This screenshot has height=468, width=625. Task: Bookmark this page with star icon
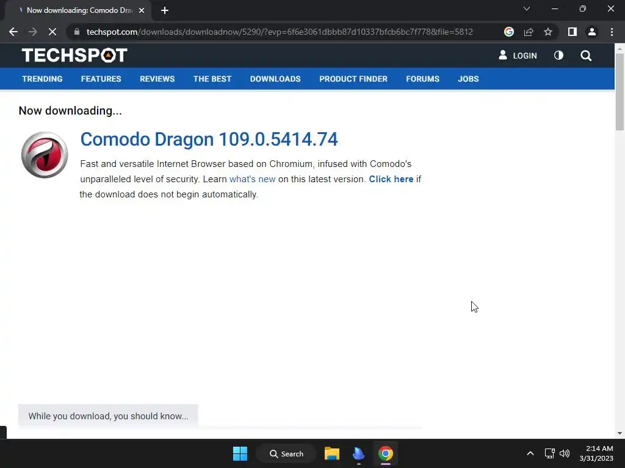click(x=548, y=32)
